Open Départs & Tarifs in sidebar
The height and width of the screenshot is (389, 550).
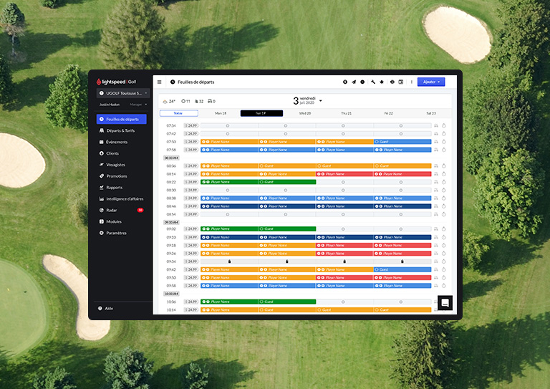[x=120, y=130]
